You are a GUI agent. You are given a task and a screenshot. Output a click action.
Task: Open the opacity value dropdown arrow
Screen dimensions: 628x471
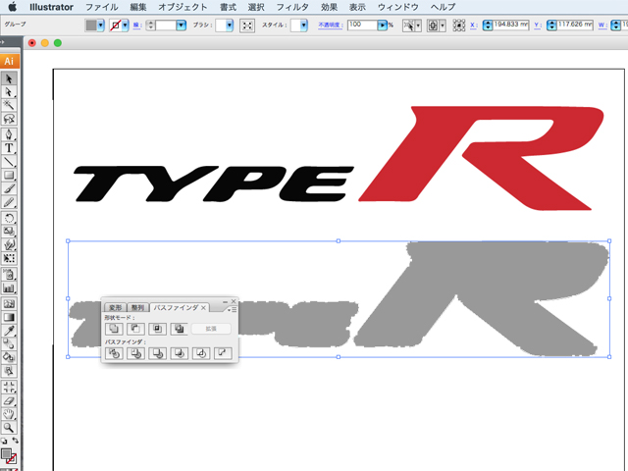tap(383, 26)
